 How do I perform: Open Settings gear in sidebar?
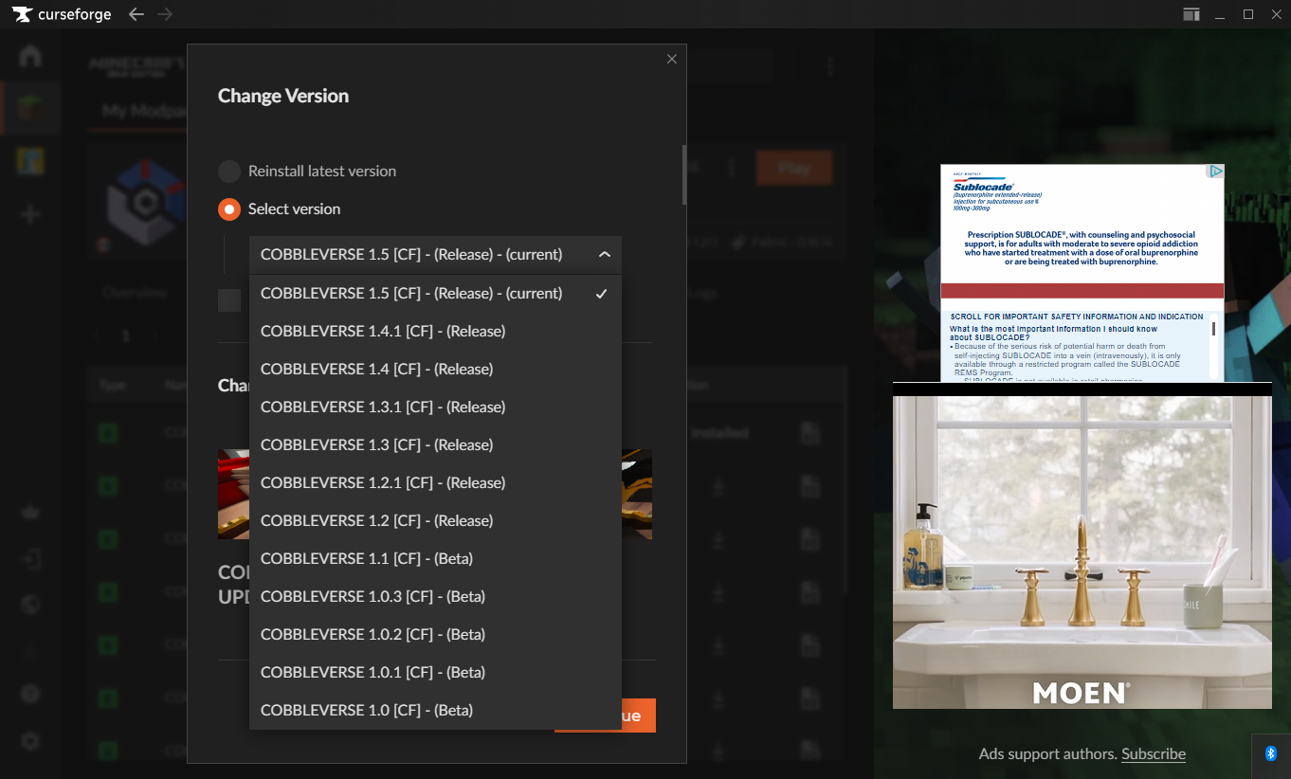30,741
